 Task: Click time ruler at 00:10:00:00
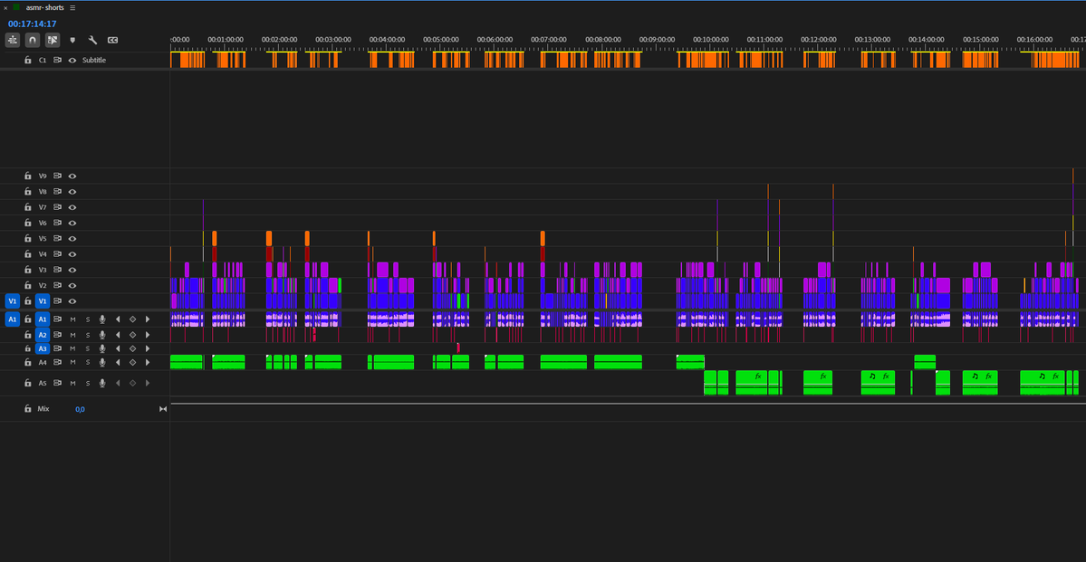coord(711,40)
